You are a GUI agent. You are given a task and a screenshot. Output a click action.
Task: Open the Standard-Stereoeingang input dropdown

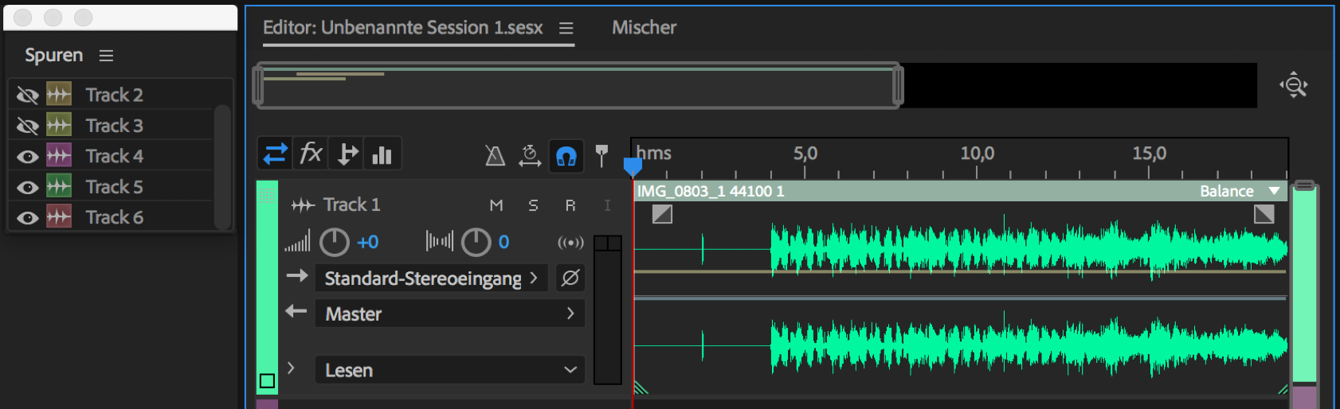[x=431, y=279]
